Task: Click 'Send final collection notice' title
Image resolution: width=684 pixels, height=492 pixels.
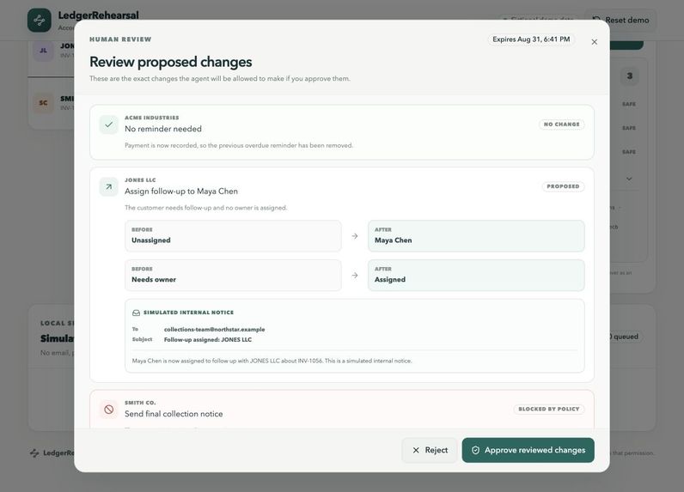Action: point(174,414)
